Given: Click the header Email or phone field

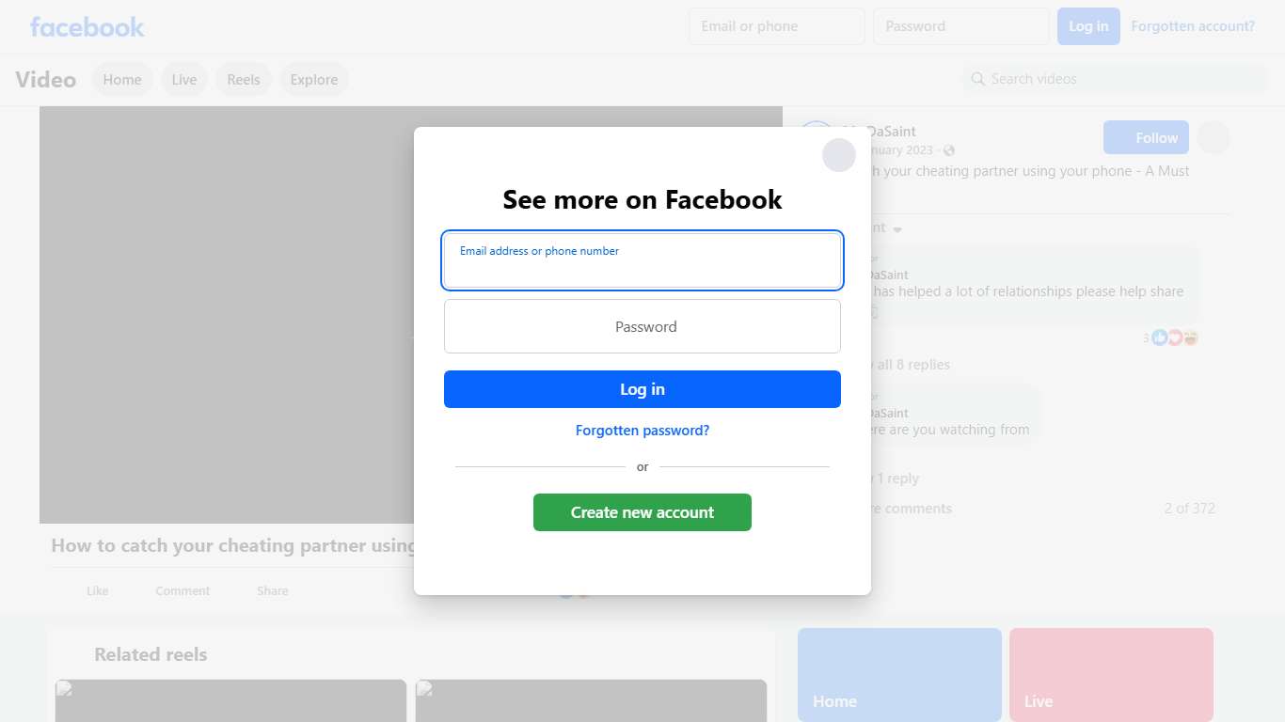Looking at the screenshot, I should coord(777,26).
